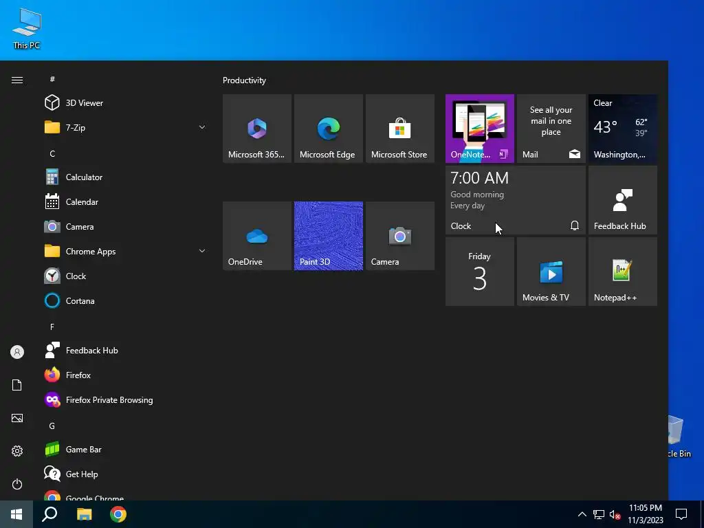Image resolution: width=704 pixels, height=528 pixels.
Task: Open the Clock 7:00 AM alarm tile
Action: pos(516,200)
